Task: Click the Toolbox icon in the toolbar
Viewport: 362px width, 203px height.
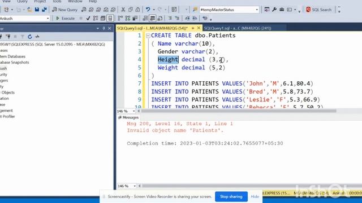Action: 282,10
